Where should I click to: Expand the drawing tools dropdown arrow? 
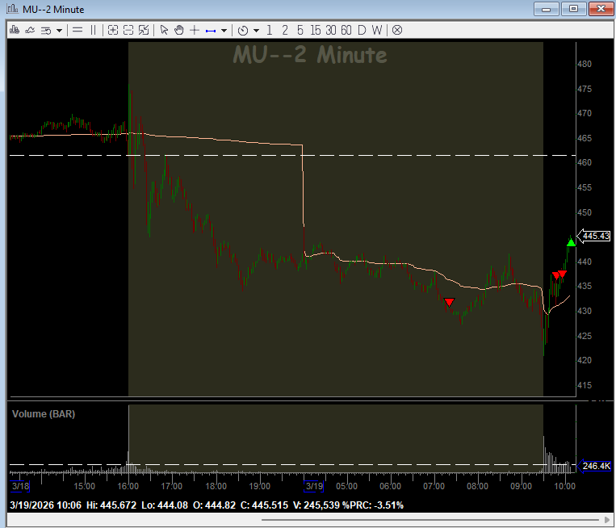click(224, 30)
